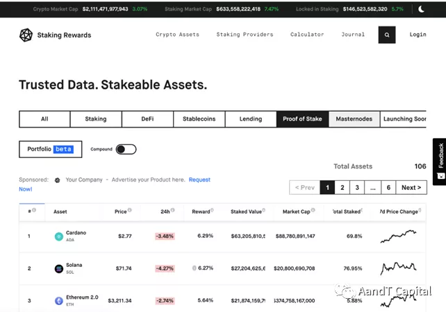The height and width of the screenshot is (312, 446).
Task: Select the Launching Soon tab
Action: tap(404, 119)
